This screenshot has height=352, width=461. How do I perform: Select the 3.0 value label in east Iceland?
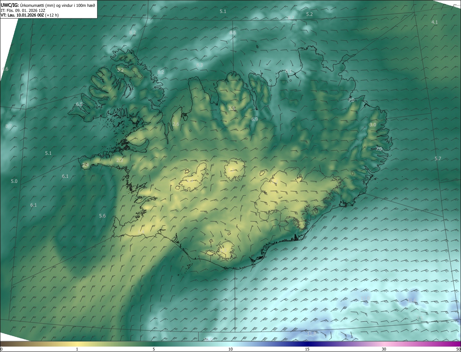coord(373,125)
